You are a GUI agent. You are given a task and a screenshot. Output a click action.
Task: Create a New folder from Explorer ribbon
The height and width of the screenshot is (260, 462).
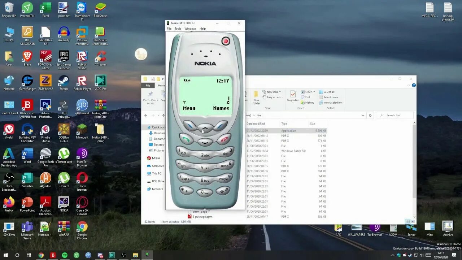(256, 97)
